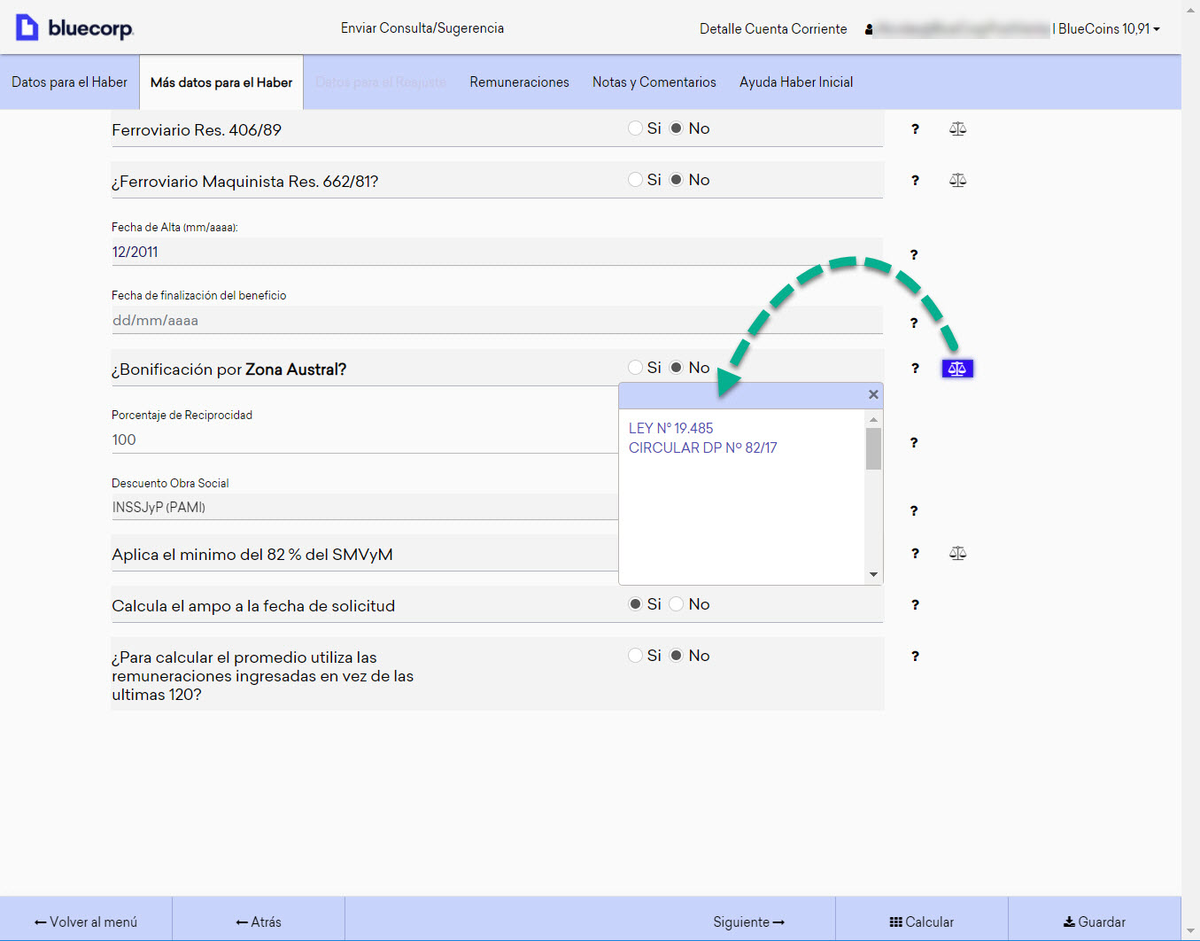Click the bluecorp logo
Viewport: 1200px width, 941px height.
74,28
